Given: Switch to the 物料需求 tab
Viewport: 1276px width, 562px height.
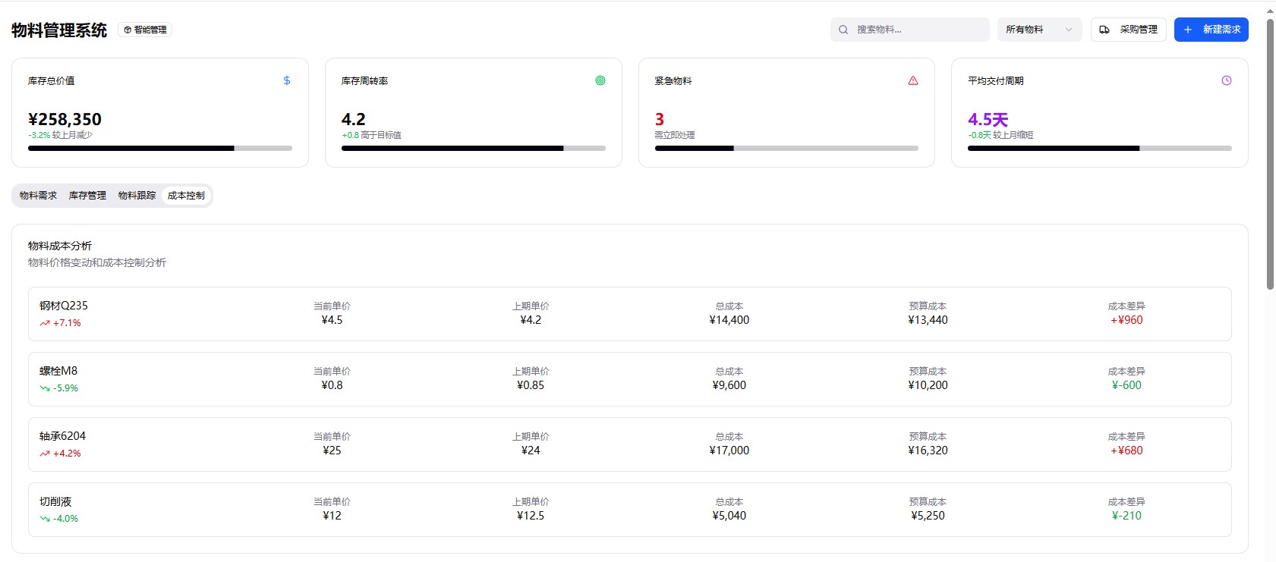Looking at the screenshot, I should point(38,196).
